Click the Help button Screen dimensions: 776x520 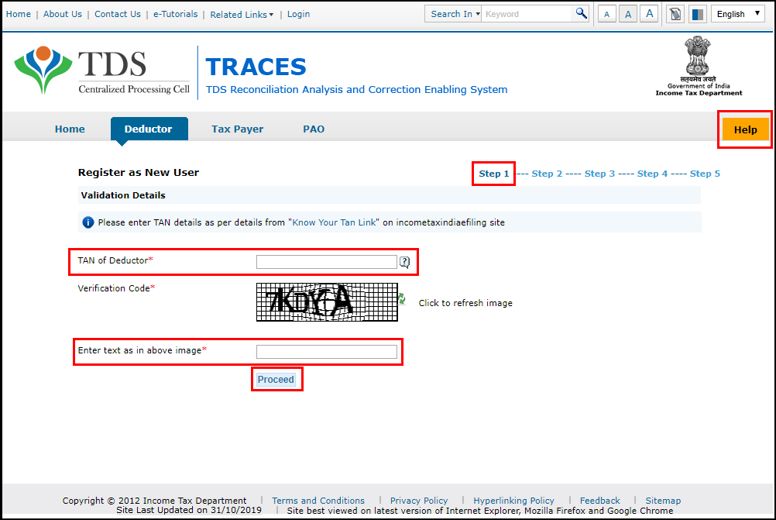point(743,129)
